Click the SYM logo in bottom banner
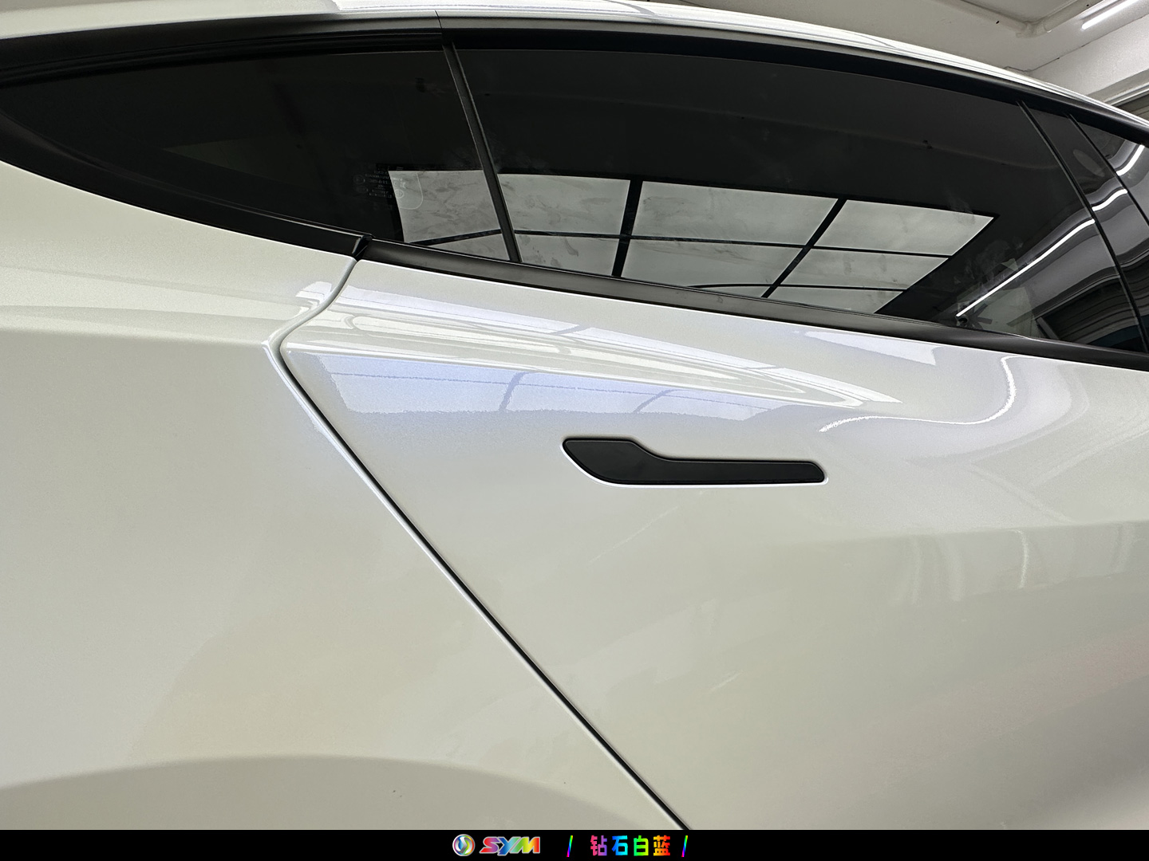 coord(496,845)
